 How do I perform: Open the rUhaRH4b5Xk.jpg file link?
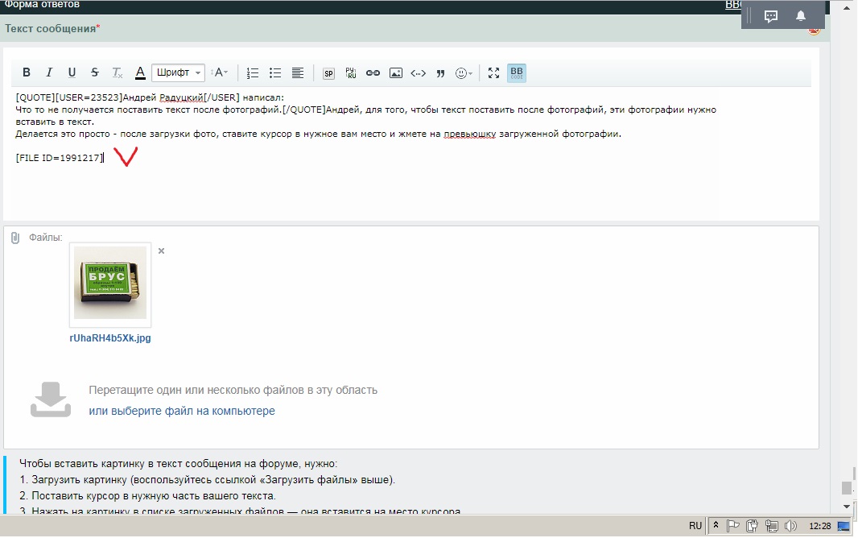(110, 338)
